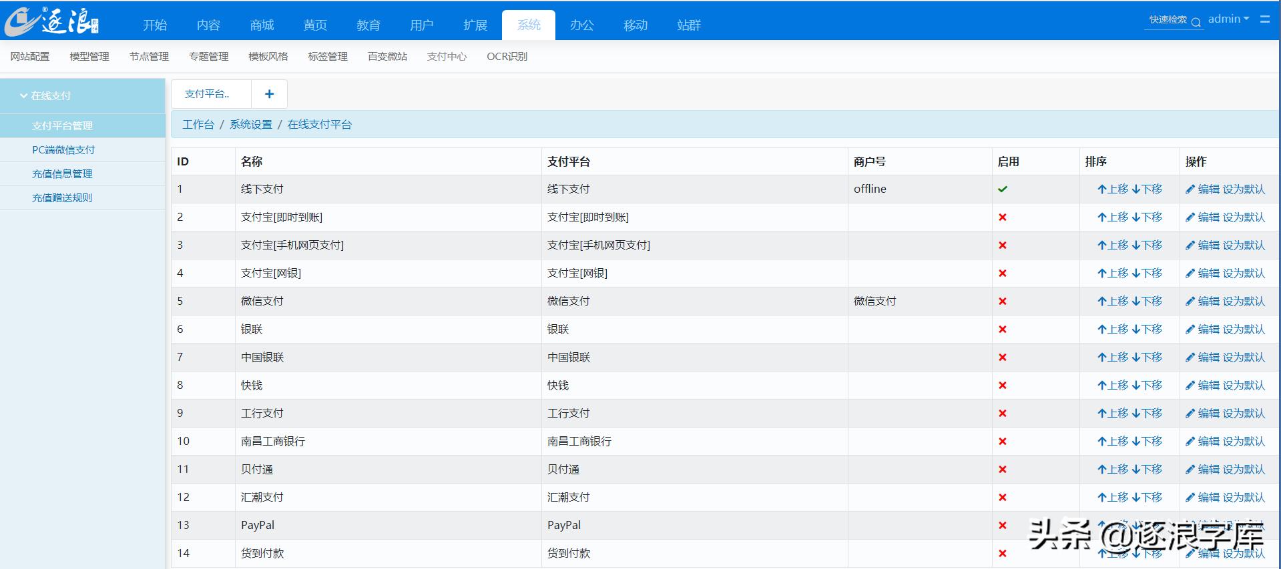
Task: Open the 办公 top menu
Action: (582, 25)
